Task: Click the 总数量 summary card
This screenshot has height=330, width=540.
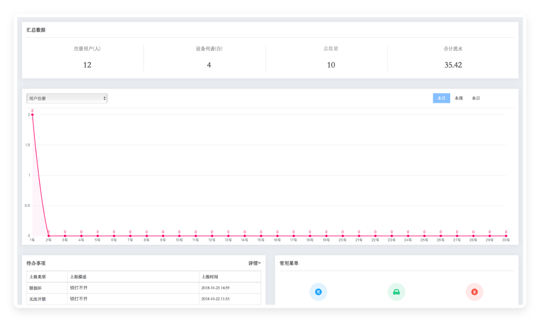Action: pyautogui.click(x=331, y=57)
